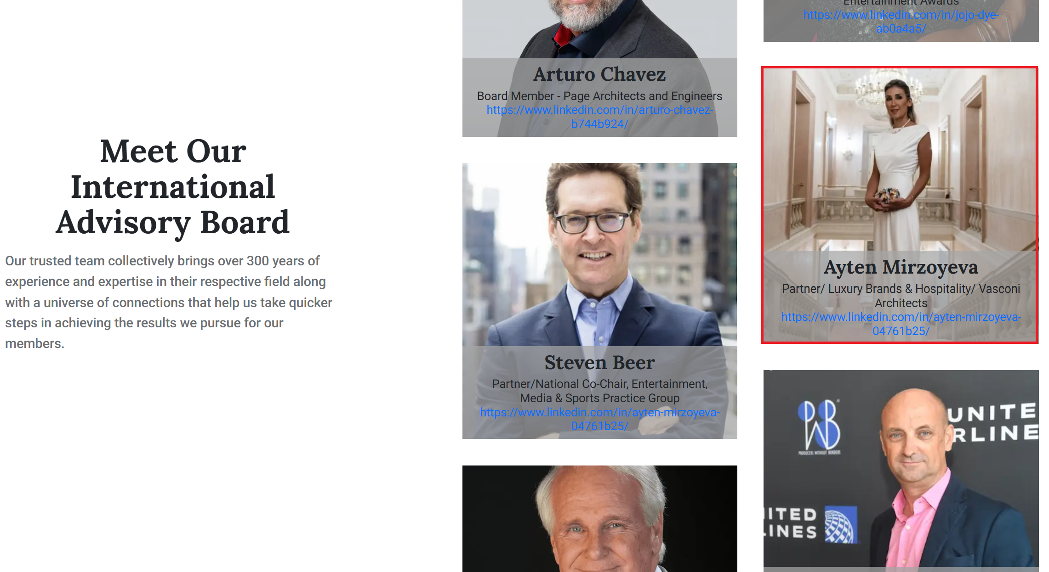Select the Arturo Chavez name heading

click(x=599, y=74)
